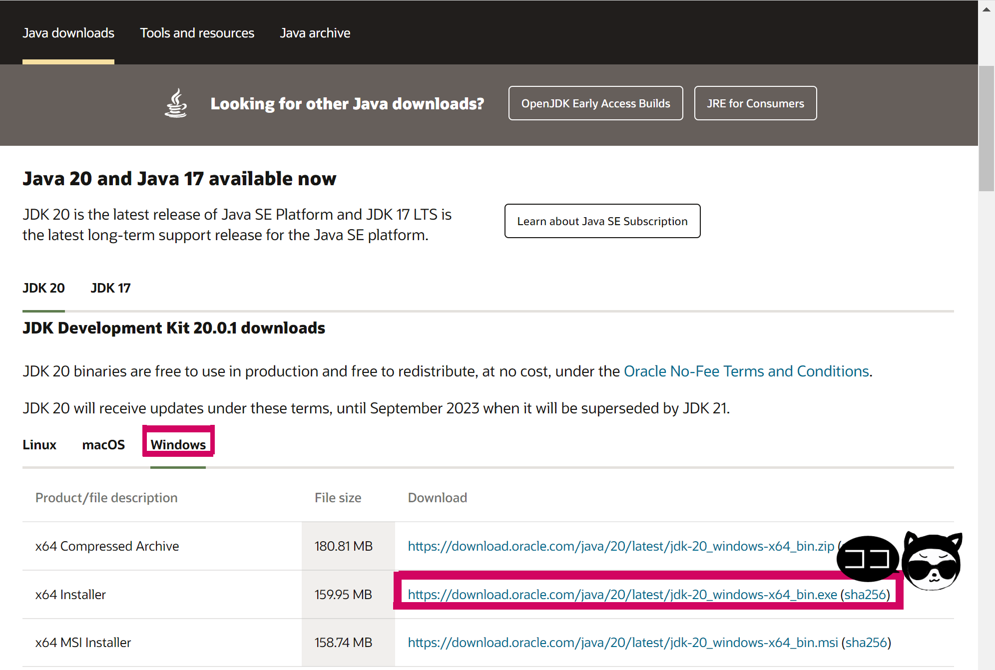Select the JDK 20 tab

(x=43, y=288)
